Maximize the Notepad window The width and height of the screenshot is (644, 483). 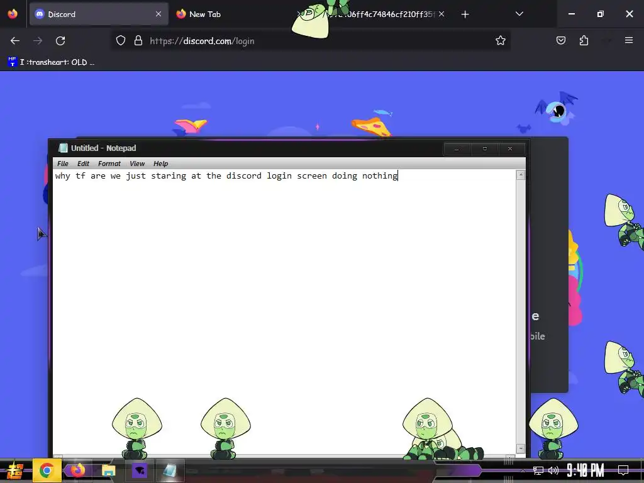coord(485,148)
